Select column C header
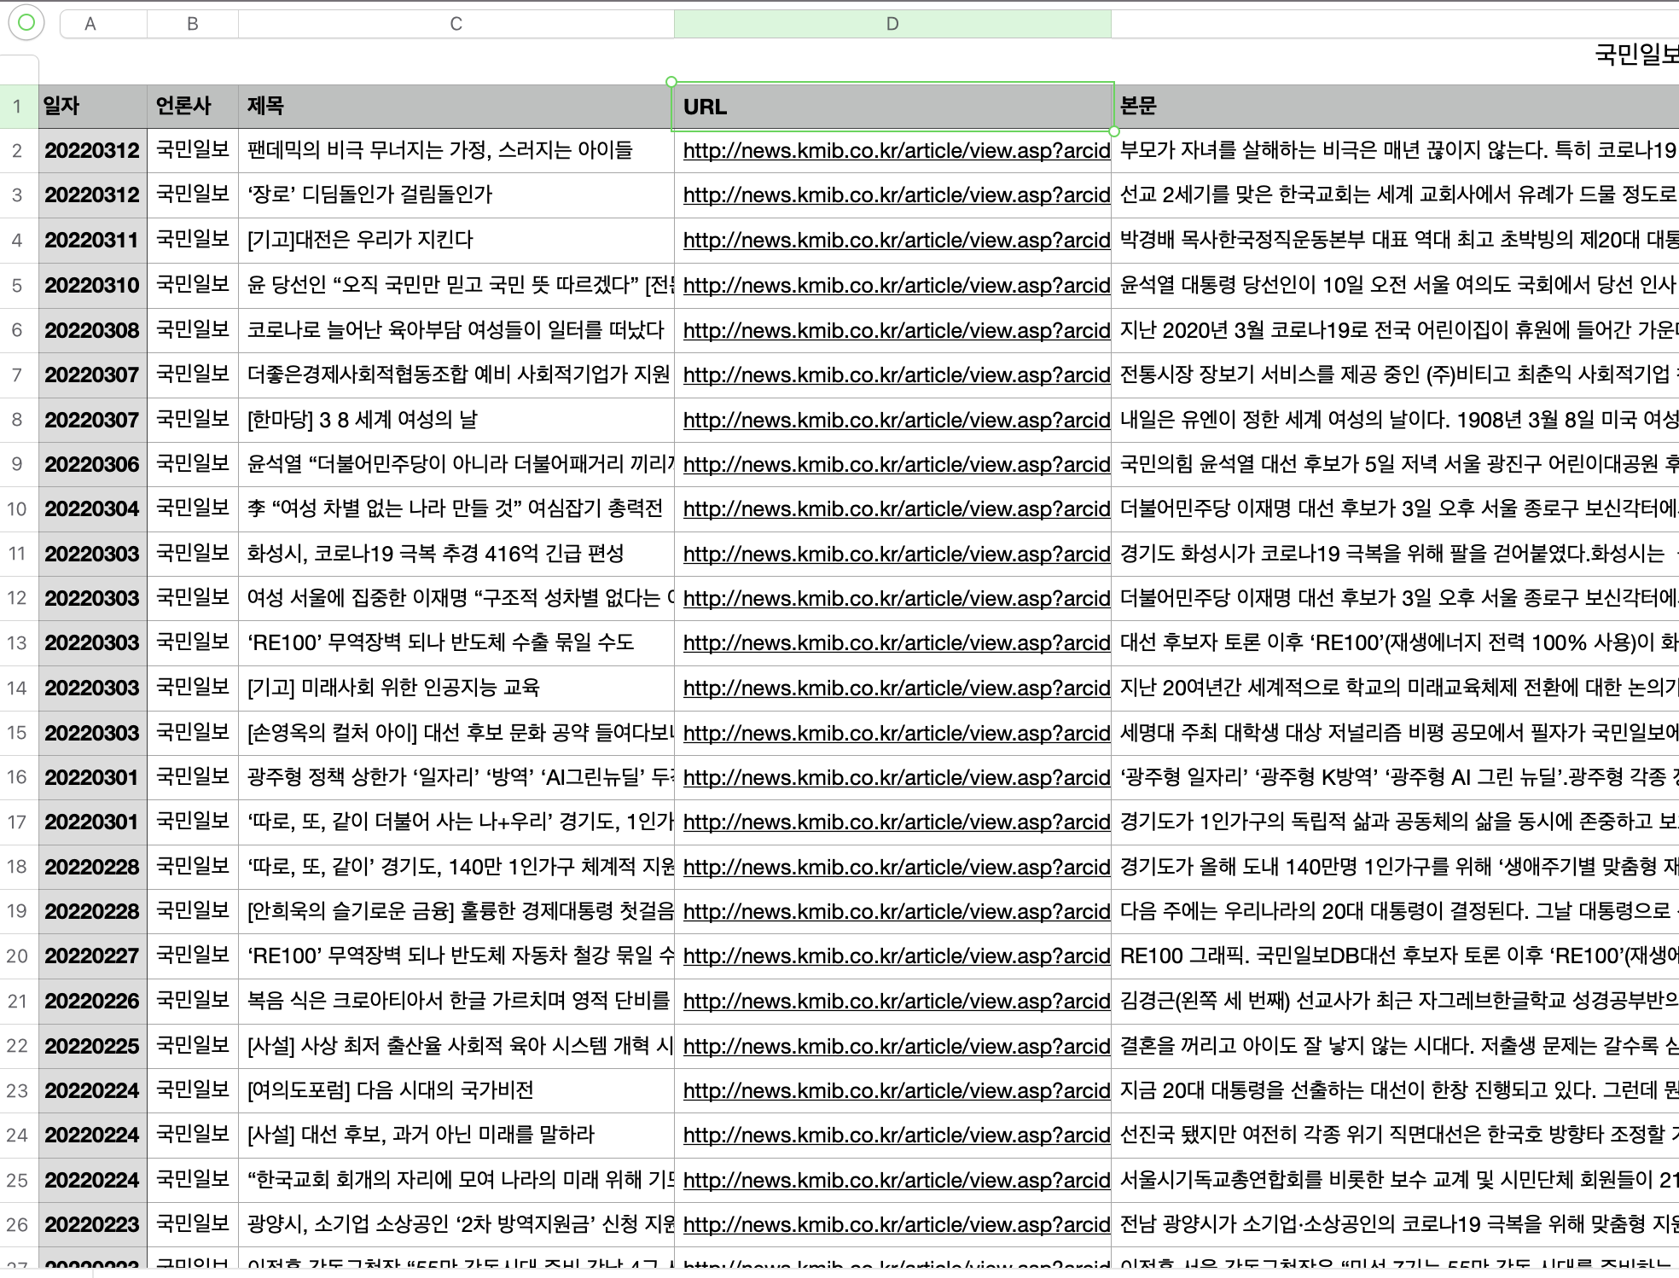The height and width of the screenshot is (1278, 1679). coord(456,24)
